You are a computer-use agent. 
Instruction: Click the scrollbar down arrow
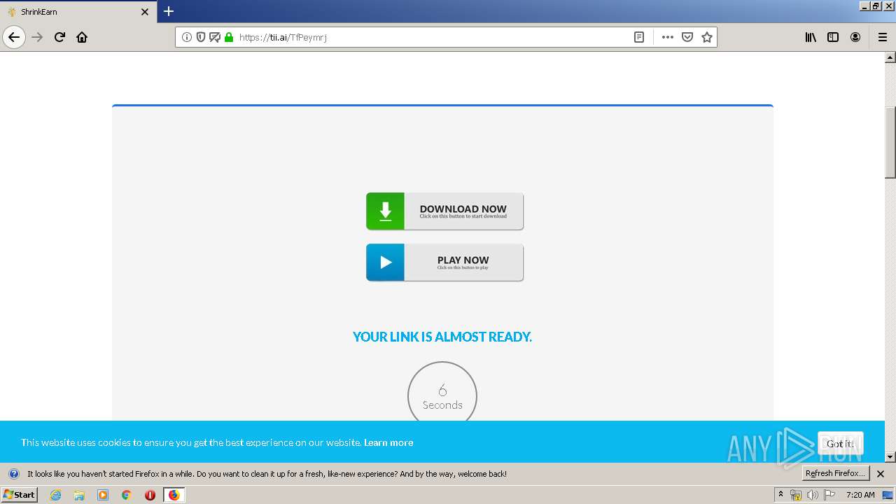(890, 457)
